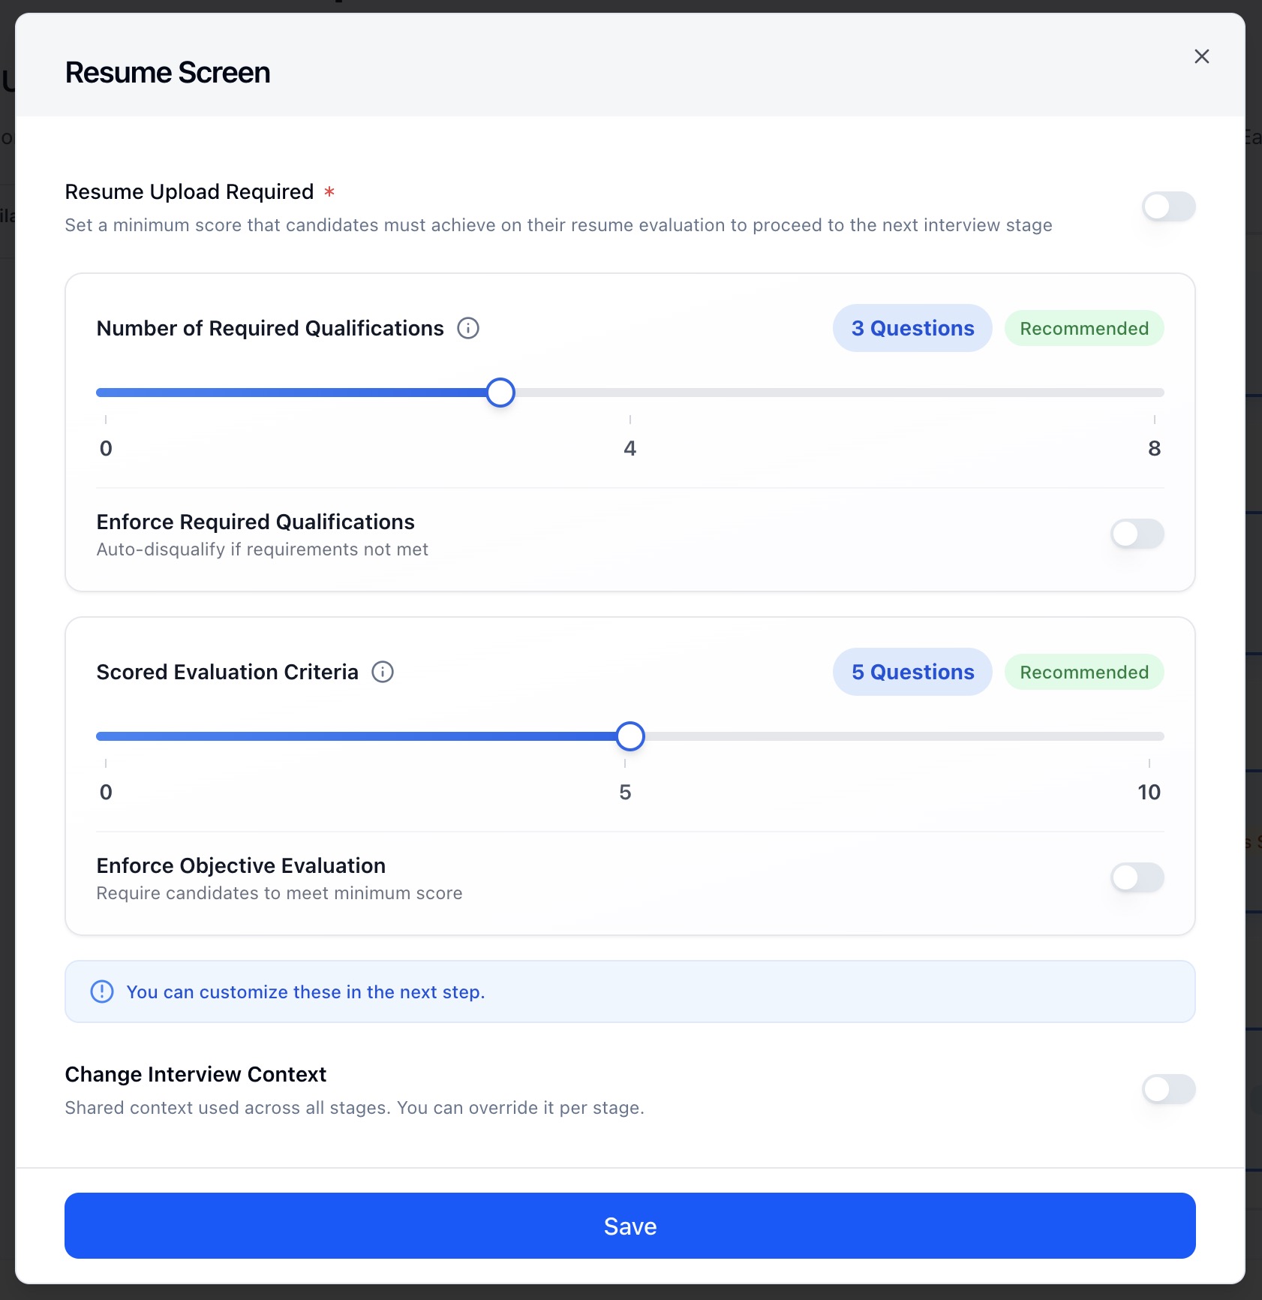Set Scored Evaluation slider to 10

click(x=1149, y=736)
